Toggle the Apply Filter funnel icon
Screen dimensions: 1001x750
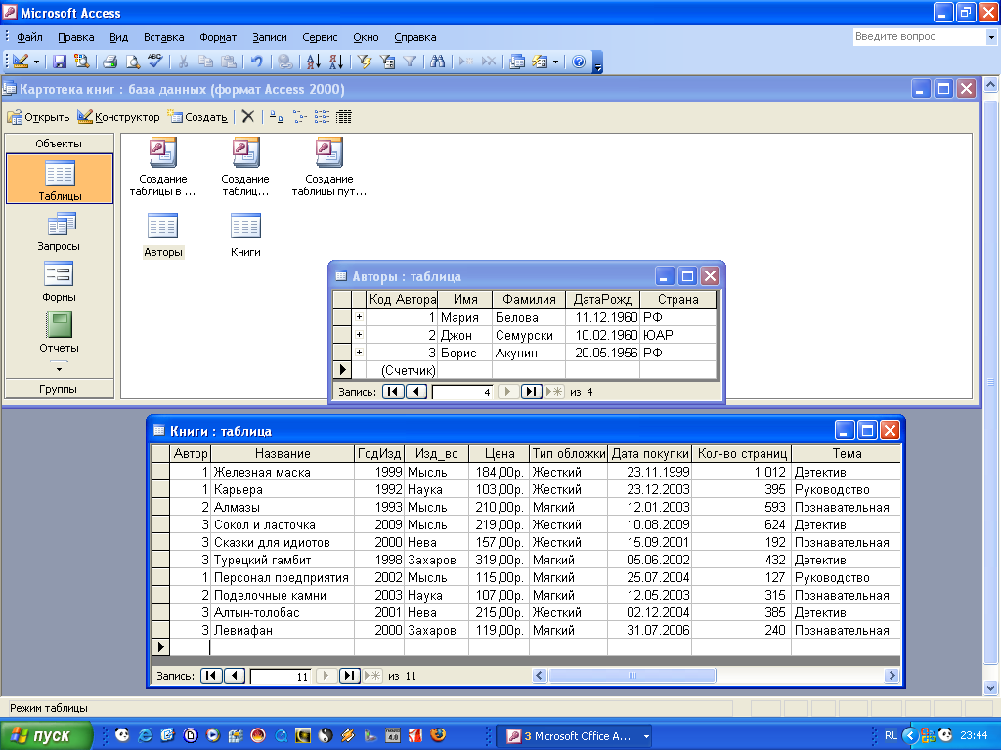pyautogui.click(x=410, y=62)
